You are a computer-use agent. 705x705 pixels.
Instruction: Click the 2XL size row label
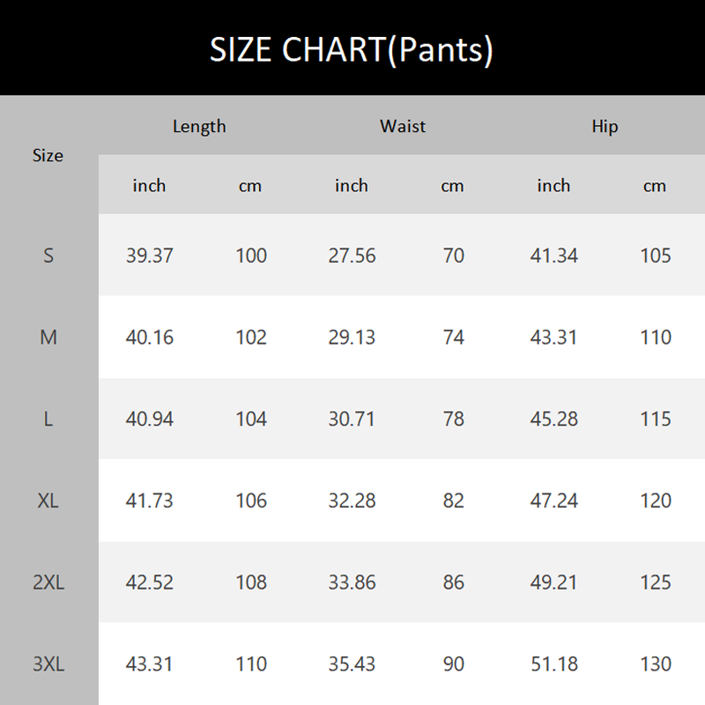[48, 583]
